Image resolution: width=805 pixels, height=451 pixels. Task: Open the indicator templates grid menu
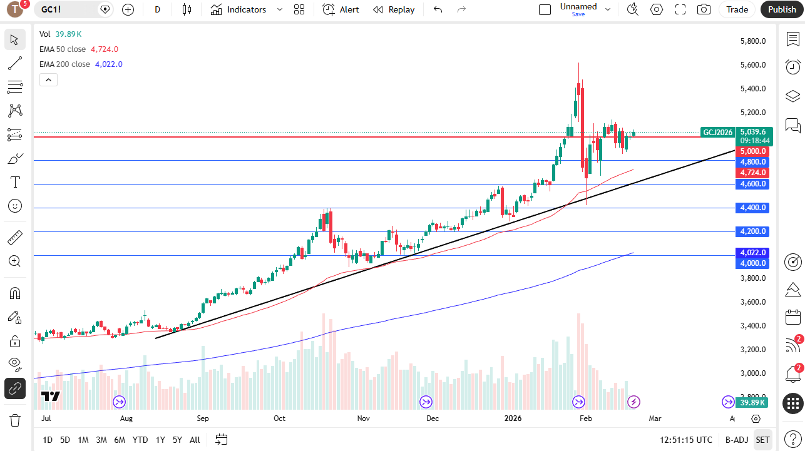coord(299,9)
